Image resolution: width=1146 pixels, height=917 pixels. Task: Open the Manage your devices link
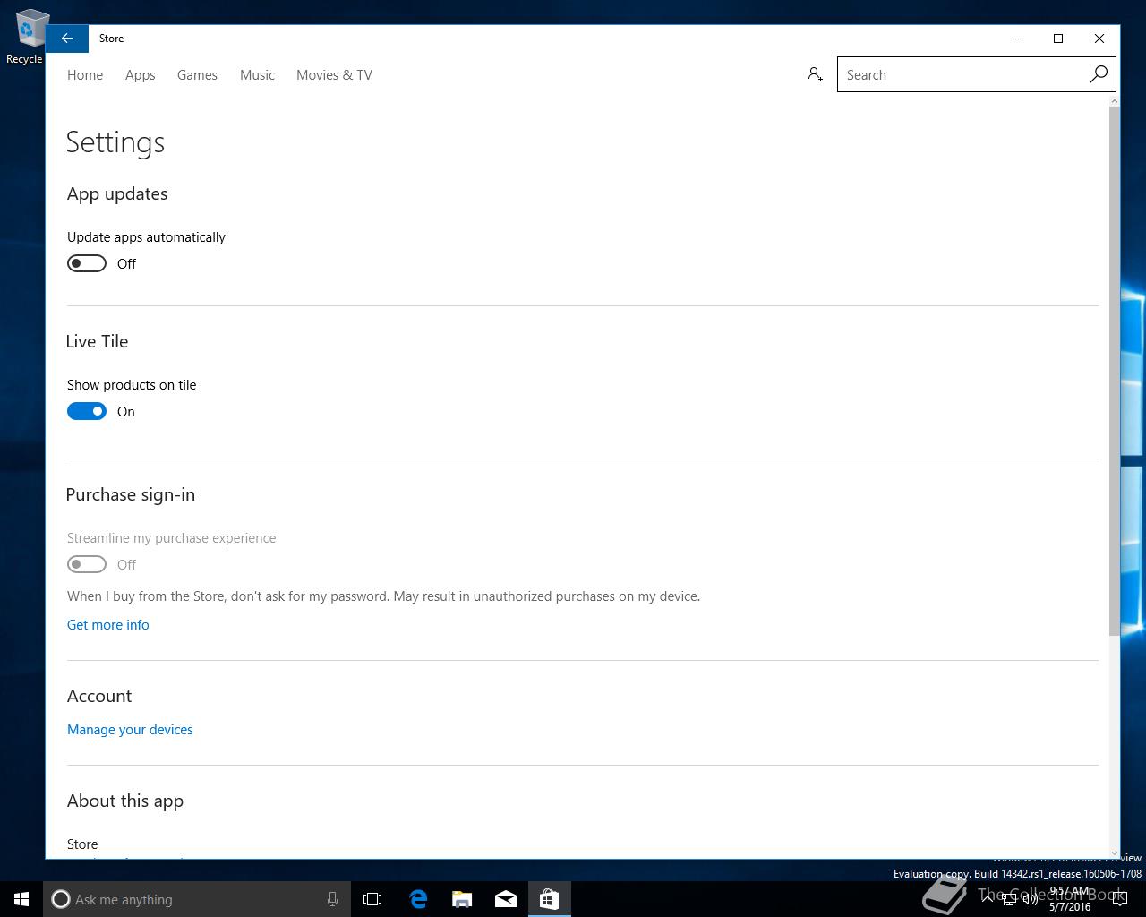[130, 730]
